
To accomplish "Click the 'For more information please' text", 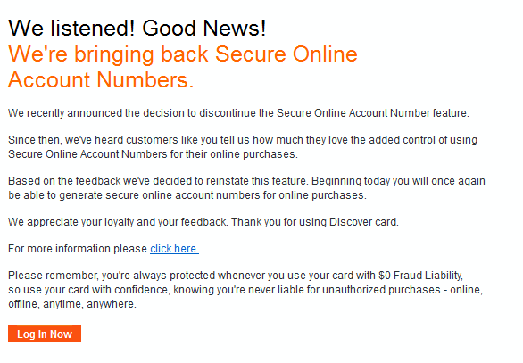I will click(x=78, y=249).
